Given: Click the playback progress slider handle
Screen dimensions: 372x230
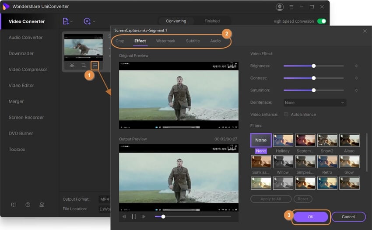Looking at the screenshot, I should pos(163,216).
